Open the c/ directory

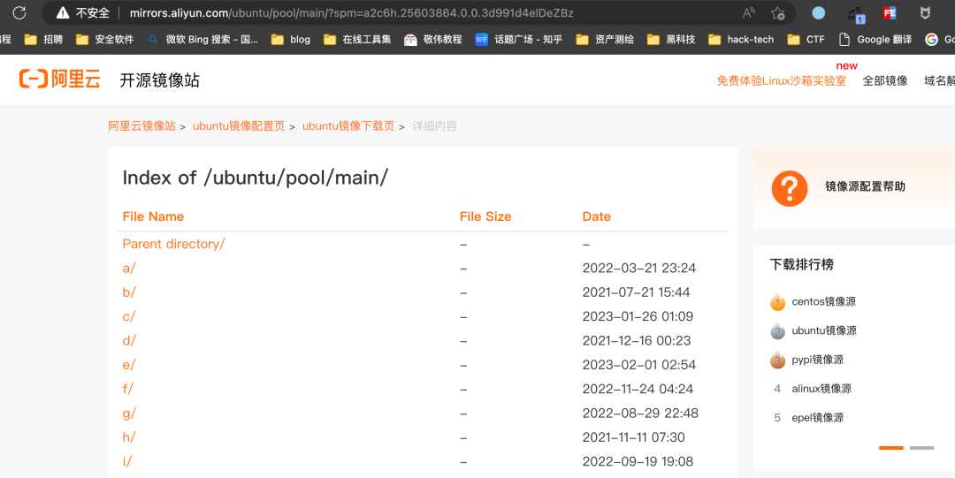pos(129,316)
